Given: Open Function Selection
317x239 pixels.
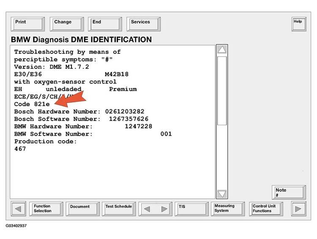Looking at the screenshot, I should pyautogui.click(x=46, y=209).
